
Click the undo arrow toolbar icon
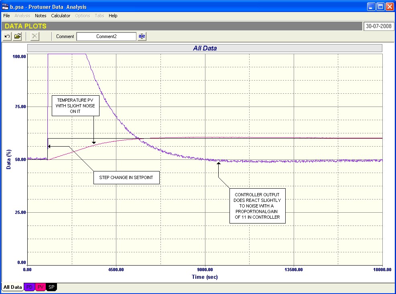pos(7,36)
